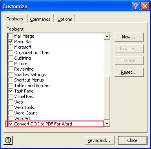Click the Close button
The height and width of the screenshot is (149, 151).
(x=133, y=140)
